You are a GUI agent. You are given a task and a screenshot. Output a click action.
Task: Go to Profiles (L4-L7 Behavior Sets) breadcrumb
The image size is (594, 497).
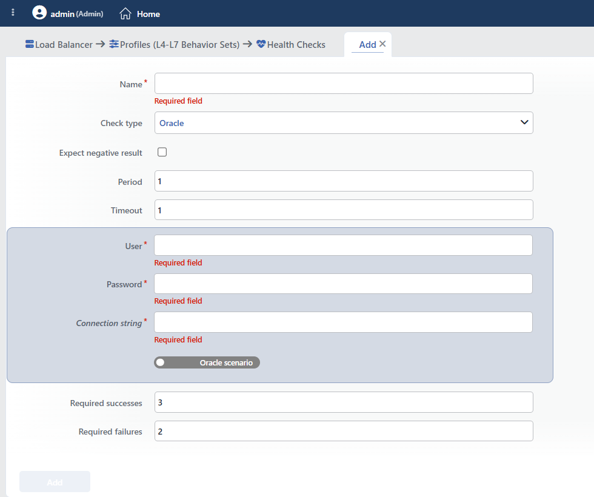(x=179, y=45)
